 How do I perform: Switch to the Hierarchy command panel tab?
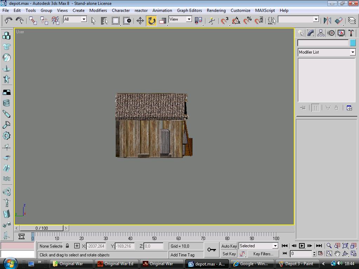tap(321, 33)
